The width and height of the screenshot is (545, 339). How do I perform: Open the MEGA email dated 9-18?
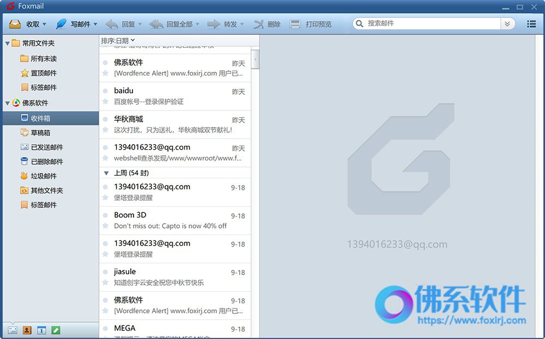point(175,329)
